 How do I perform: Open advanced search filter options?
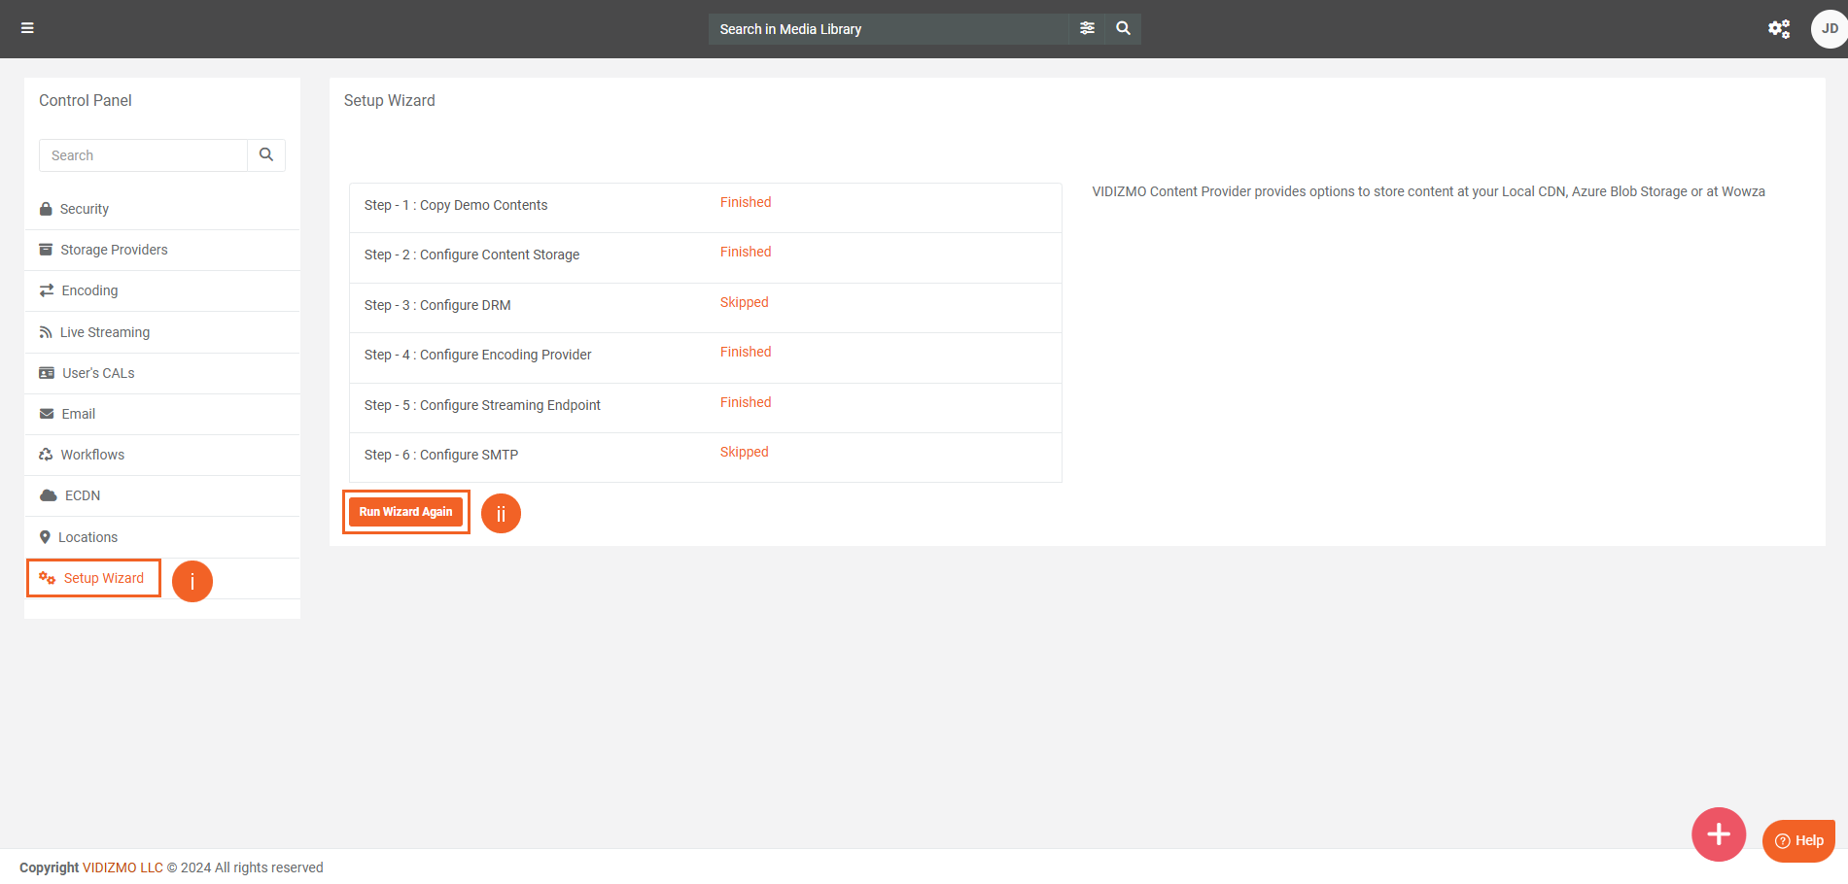1087,28
